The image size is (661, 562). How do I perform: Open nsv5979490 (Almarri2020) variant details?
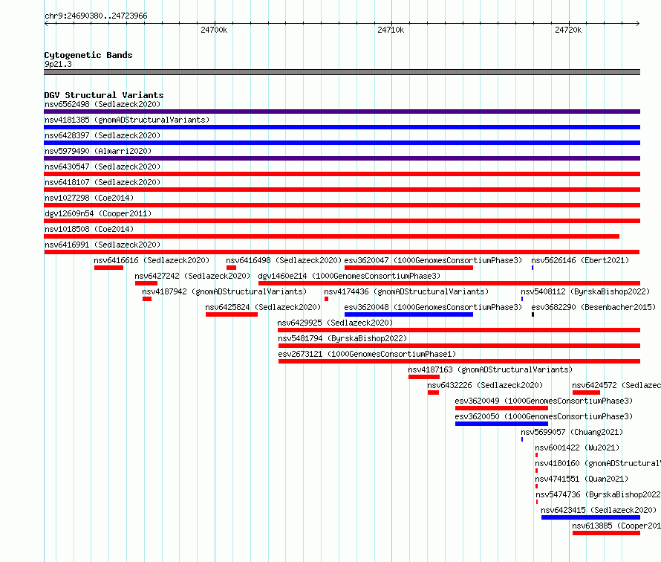tap(98, 151)
